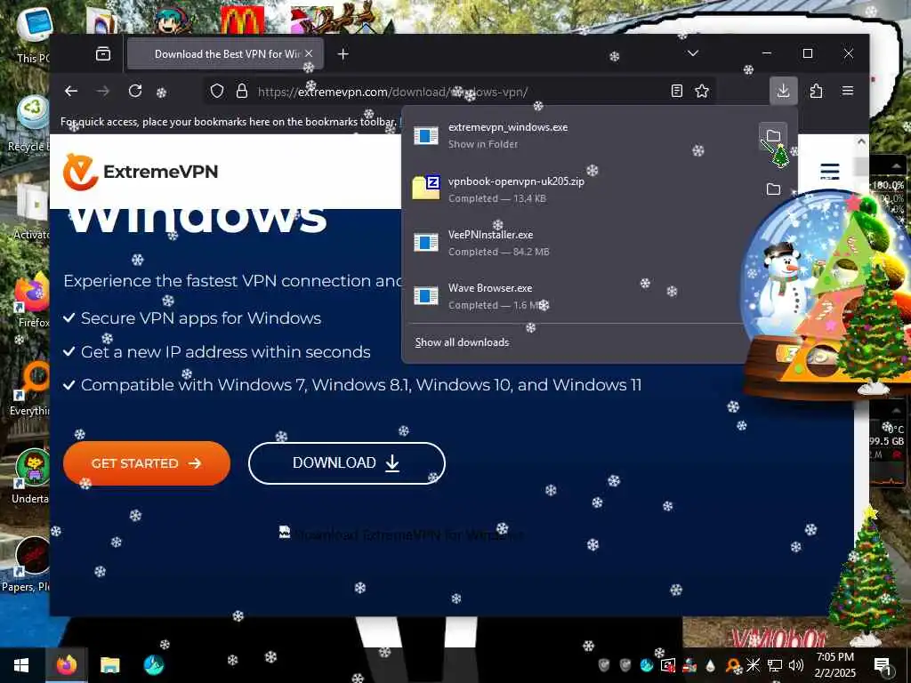Screen dimensions: 911x683
Task: Reload the current page
Action: tap(135, 92)
